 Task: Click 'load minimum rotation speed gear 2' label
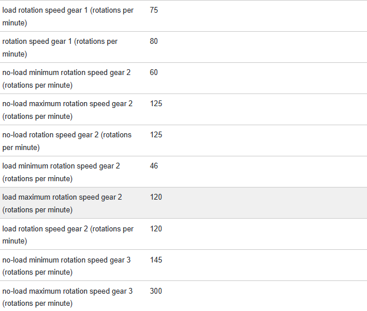61,173
